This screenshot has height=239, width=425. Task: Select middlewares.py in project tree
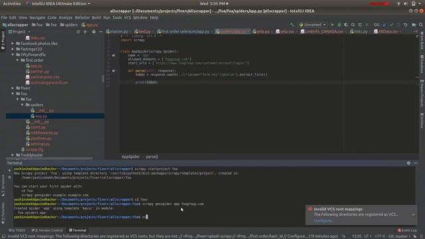click(x=42, y=133)
